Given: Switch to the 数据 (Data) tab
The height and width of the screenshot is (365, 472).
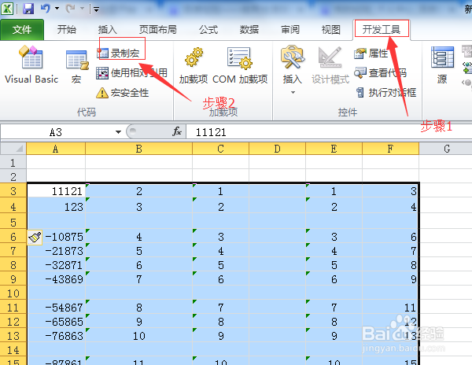Looking at the screenshot, I should [x=249, y=29].
